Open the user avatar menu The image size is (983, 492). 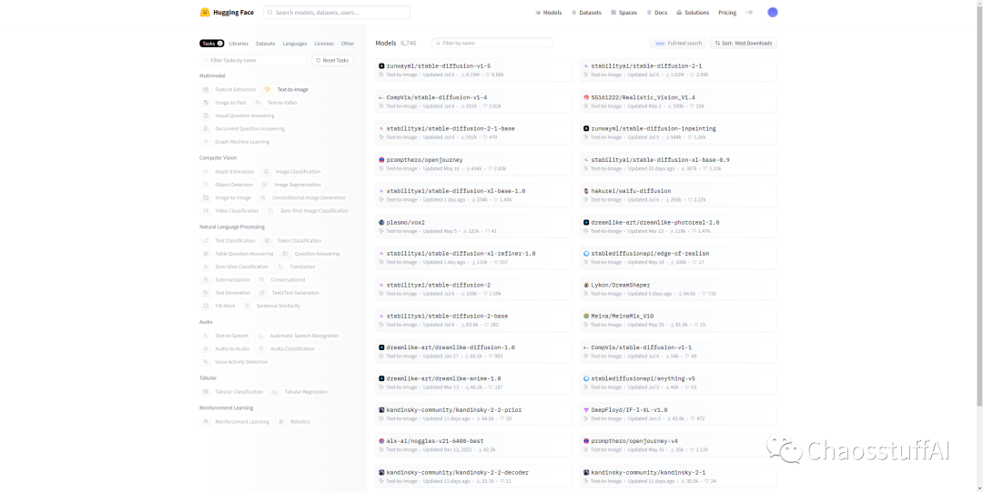(773, 13)
